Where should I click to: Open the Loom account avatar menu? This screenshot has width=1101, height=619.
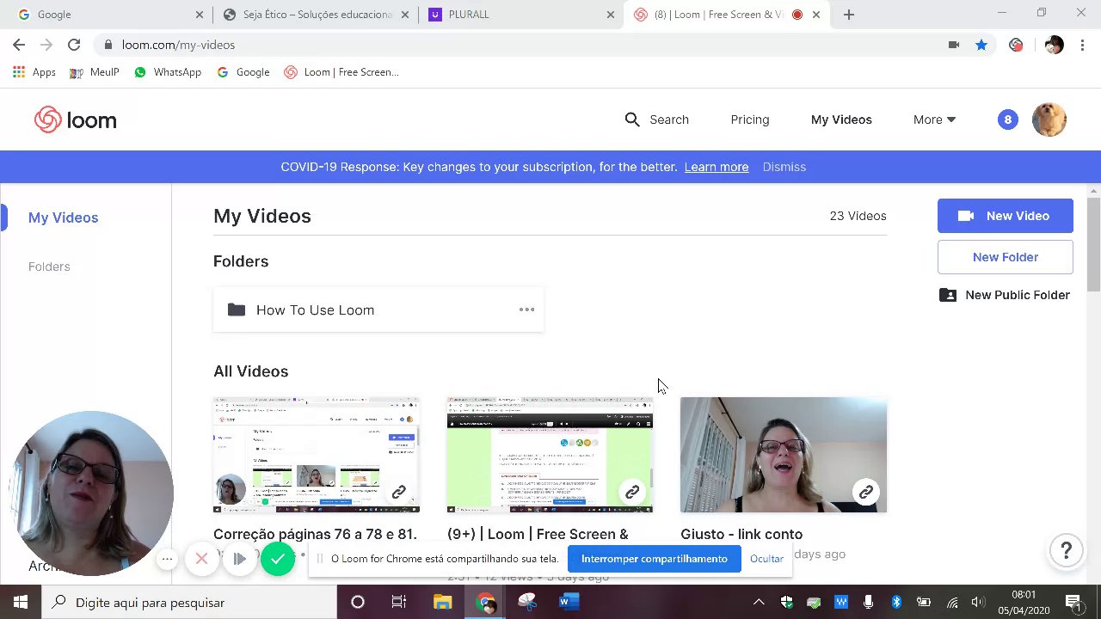pos(1049,120)
